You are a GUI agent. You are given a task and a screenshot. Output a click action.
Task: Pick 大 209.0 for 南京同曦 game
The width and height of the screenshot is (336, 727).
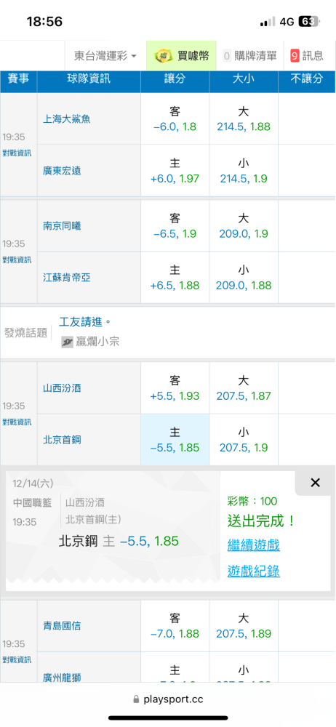click(x=244, y=226)
